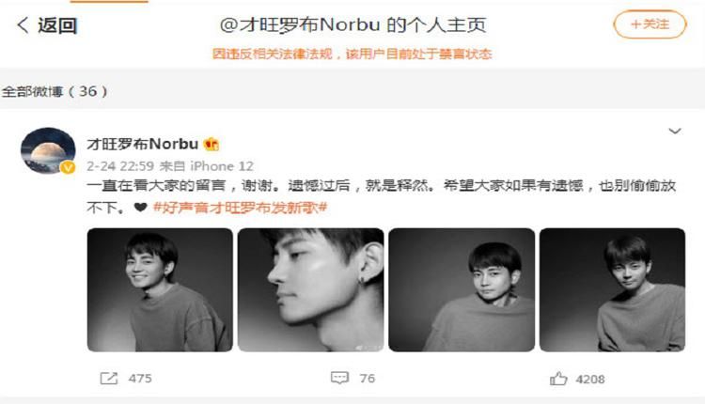Open the post options chevron menu
The width and height of the screenshot is (705, 404).
(x=675, y=132)
